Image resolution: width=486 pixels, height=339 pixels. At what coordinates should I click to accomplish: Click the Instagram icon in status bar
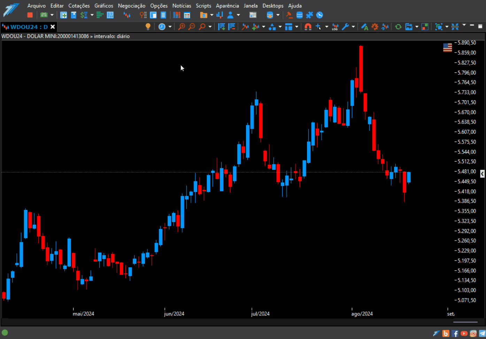(x=473, y=333)
